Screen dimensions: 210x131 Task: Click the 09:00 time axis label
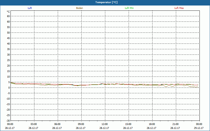[81, 124]
